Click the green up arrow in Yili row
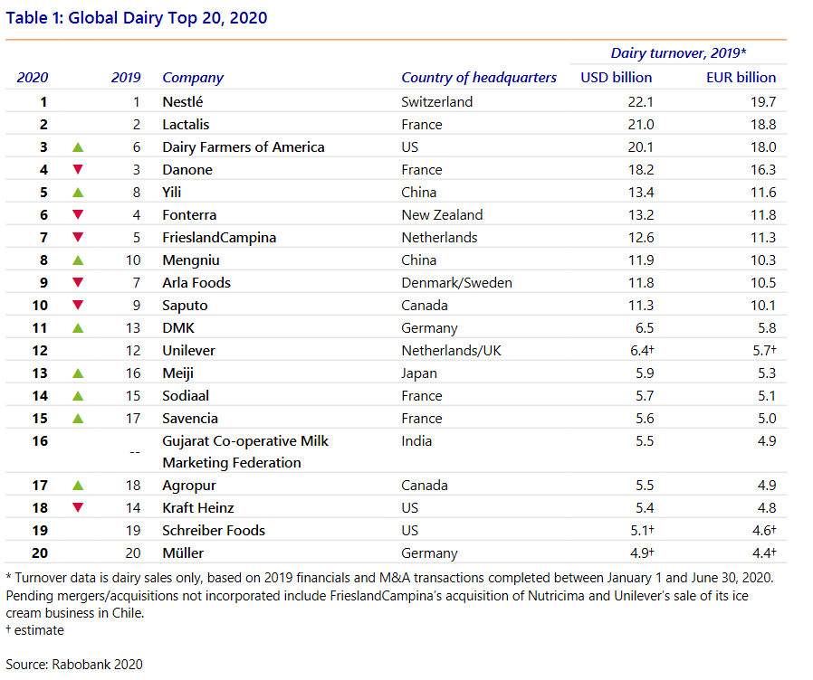The height and width of the screenshot is (680, 813). tap(78, 192)
